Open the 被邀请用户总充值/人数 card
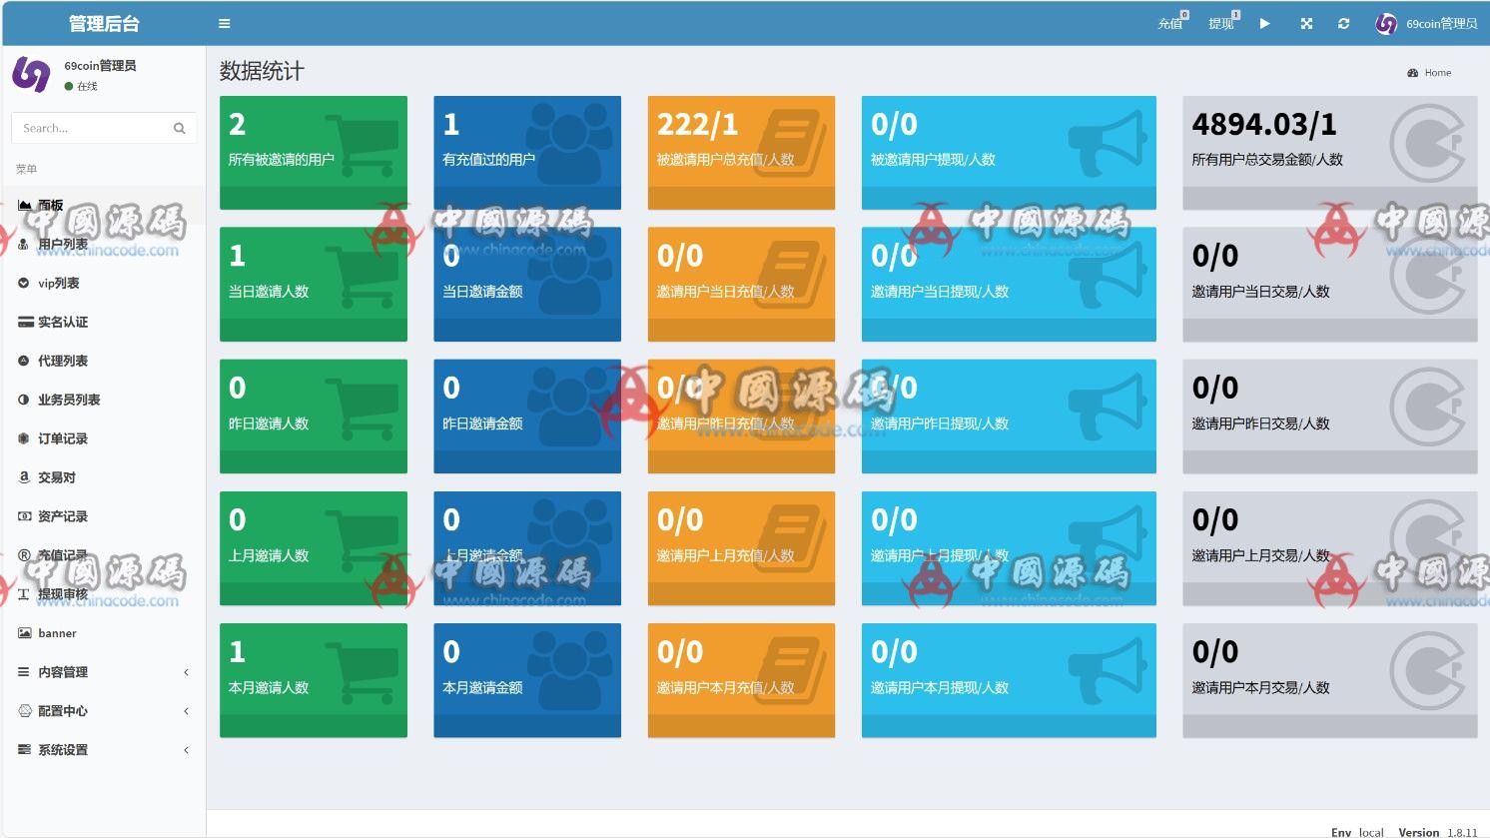 [x=741, y=153]
